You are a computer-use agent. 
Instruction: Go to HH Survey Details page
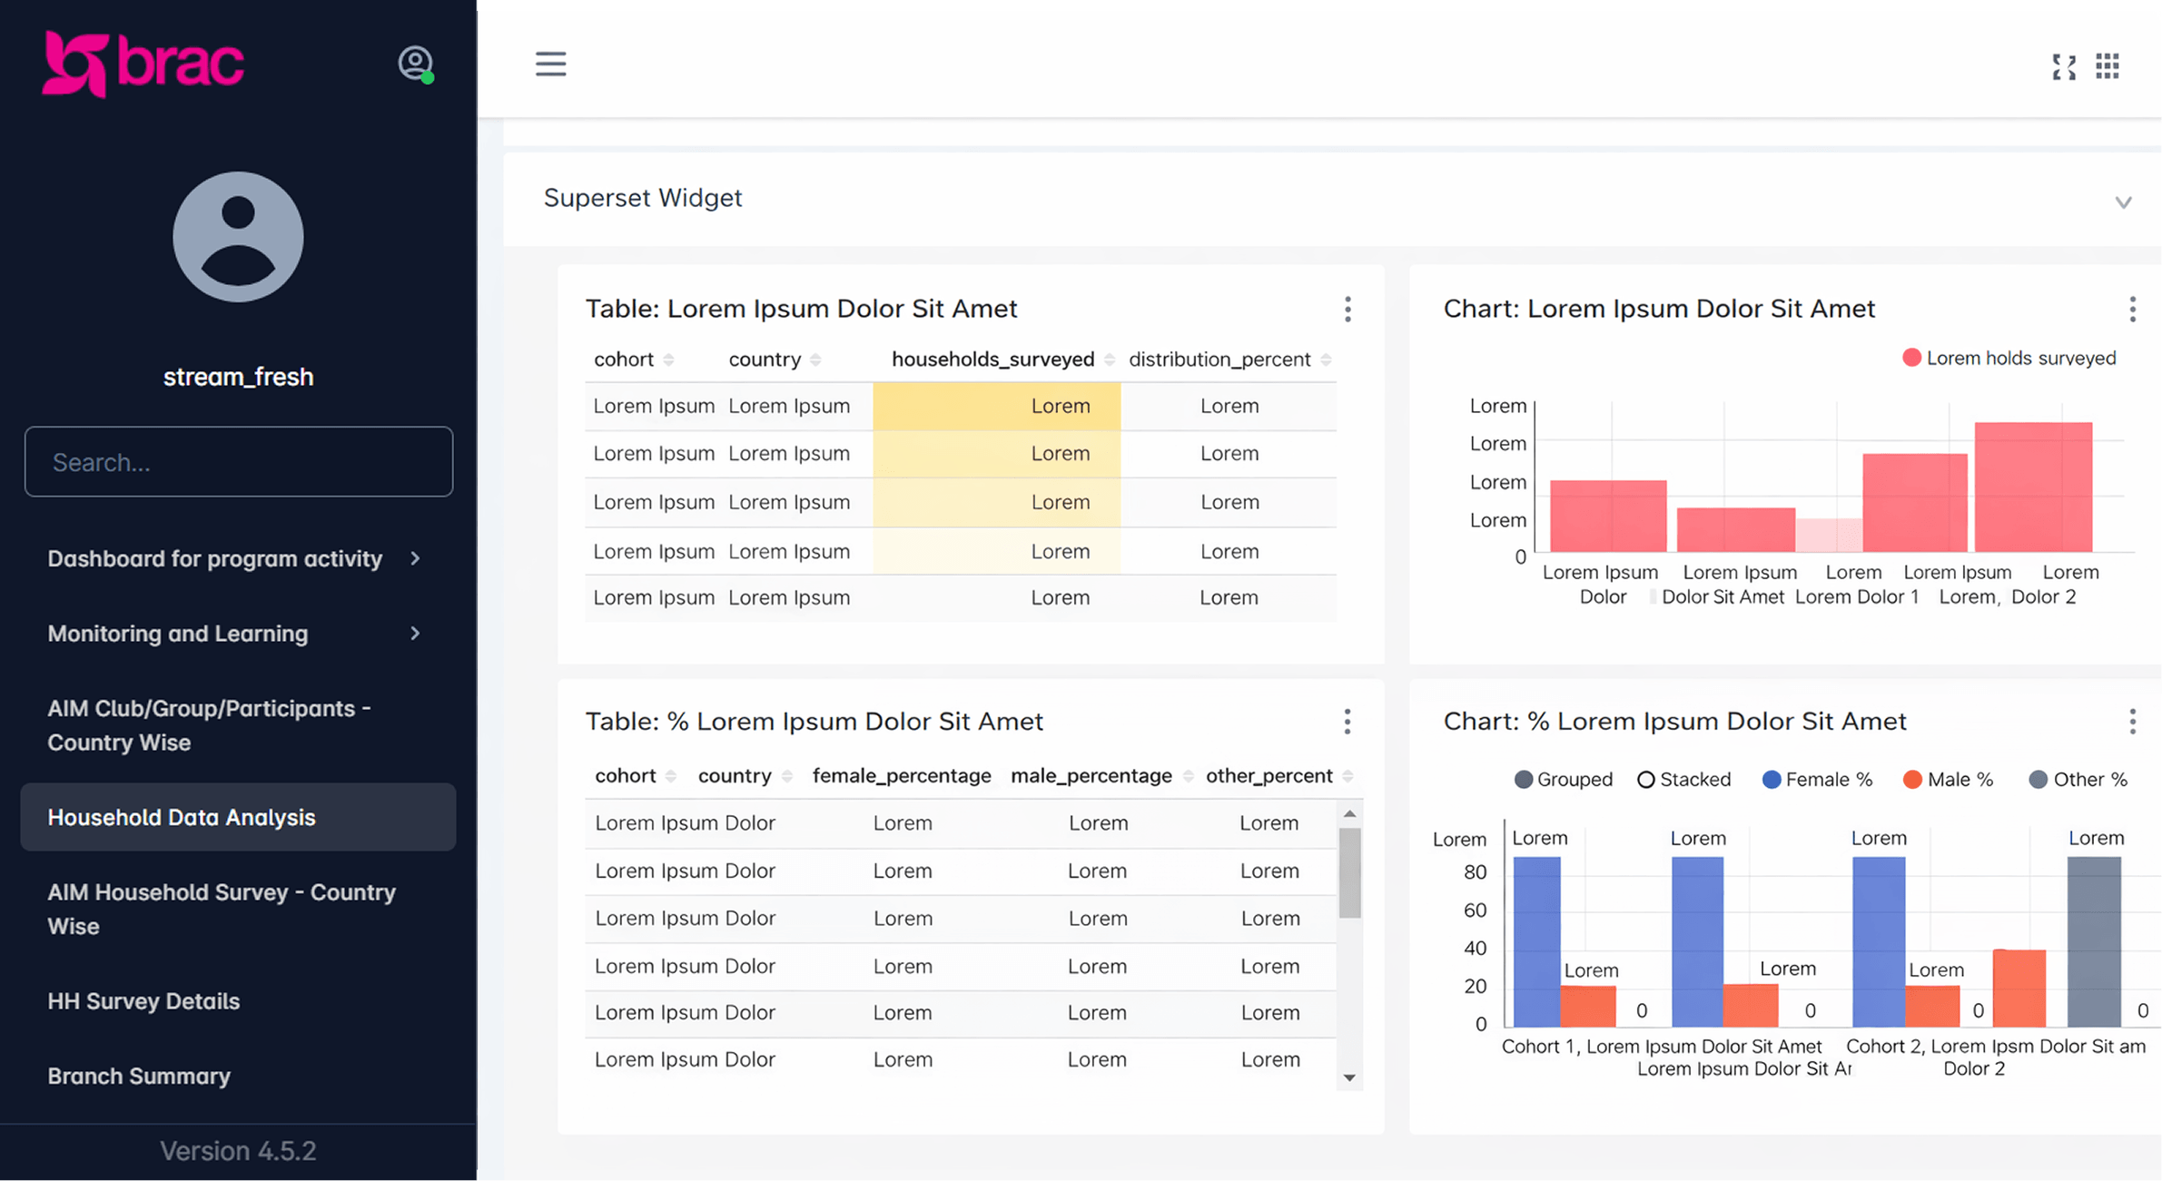click(143, 1001)
